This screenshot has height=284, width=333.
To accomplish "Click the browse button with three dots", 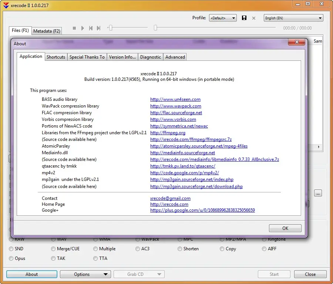I will click(x=318, y=193).
